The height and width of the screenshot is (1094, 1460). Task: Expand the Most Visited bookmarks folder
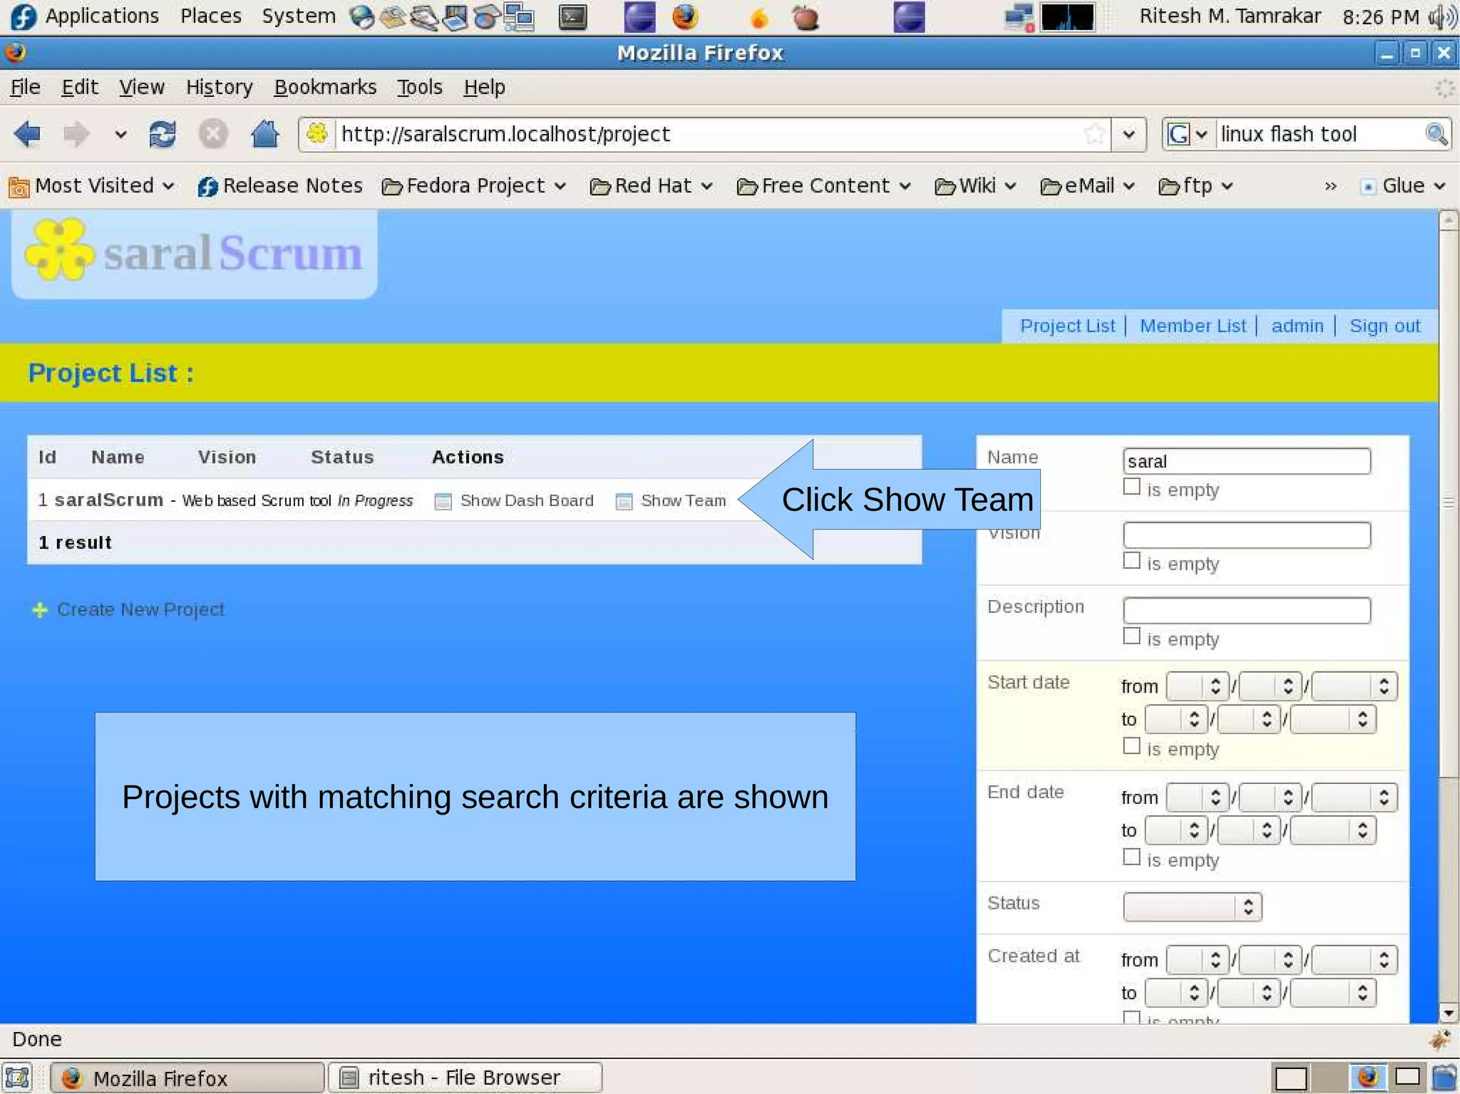tap(92, 186)
